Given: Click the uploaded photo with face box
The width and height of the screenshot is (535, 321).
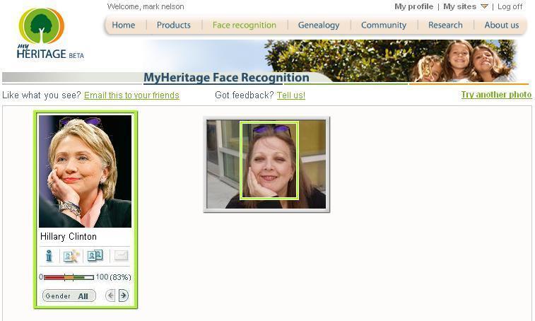Looking at the screenshot, I should click(266, 164).
